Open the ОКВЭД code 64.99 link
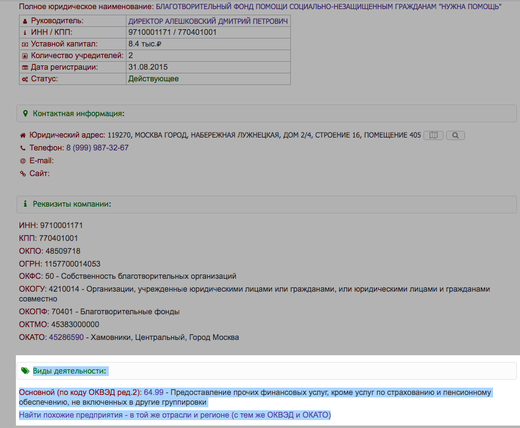520x428 pixels. pyautogui.click(x=153, y=393)
